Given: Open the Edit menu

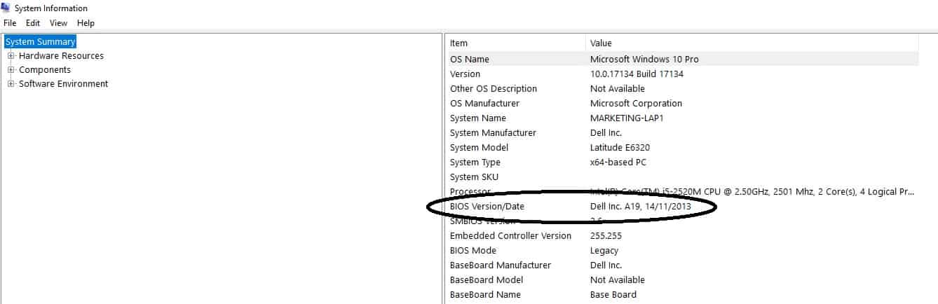Looking at the screenshot, I should (x=33, y=23).
